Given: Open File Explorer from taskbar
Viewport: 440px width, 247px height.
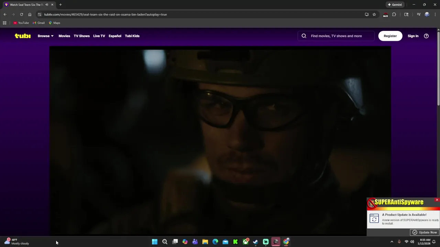Looking at the screenshot, I should point(205,242).
